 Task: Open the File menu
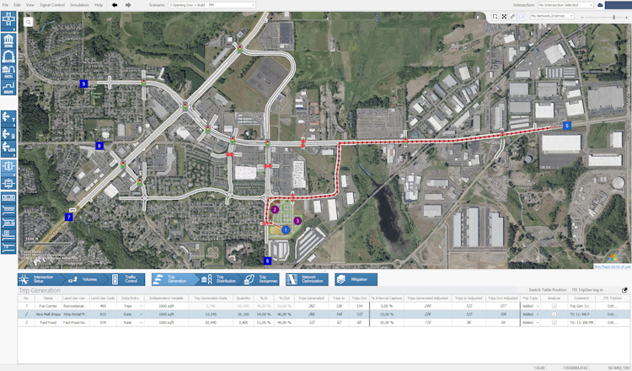pyautogui.click(x=5, y=5)
